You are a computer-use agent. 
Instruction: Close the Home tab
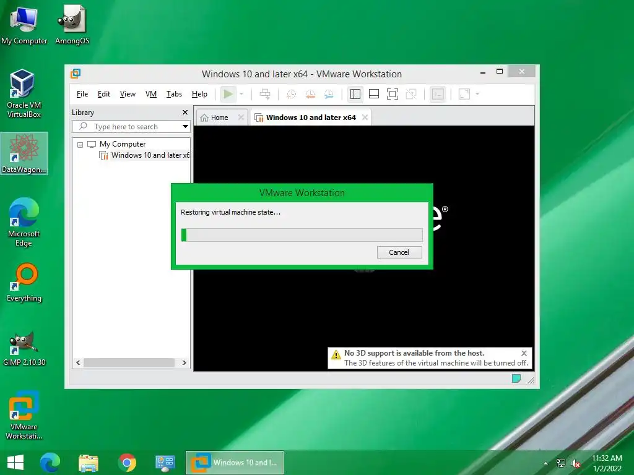(241, 118)
